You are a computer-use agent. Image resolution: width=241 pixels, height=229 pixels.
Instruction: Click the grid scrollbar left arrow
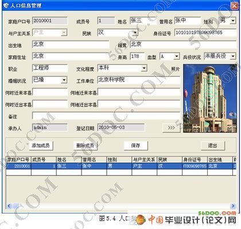9,206
